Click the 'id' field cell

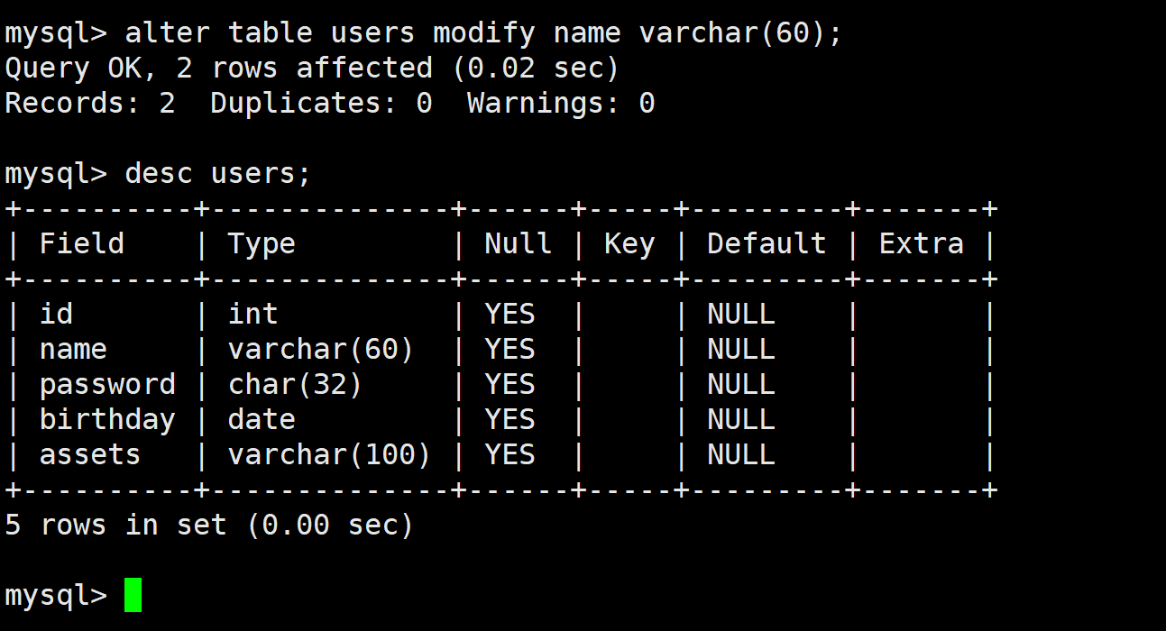click(x=56, y=314)
